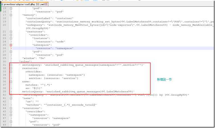Collapse the "name" block at line 41
Screen dimensions: 215x128
pyautogui.click(x=11, y=98)
